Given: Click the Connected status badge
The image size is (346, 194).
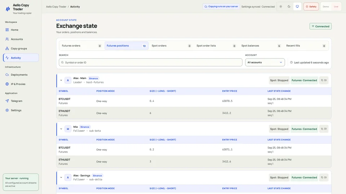Looking at the screenshot, I should [x=320, y=26].
